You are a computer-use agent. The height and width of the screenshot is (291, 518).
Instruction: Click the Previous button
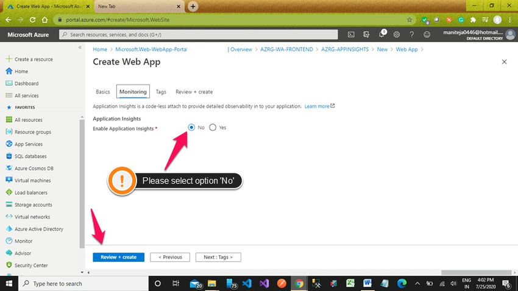(x=170, y=257)
